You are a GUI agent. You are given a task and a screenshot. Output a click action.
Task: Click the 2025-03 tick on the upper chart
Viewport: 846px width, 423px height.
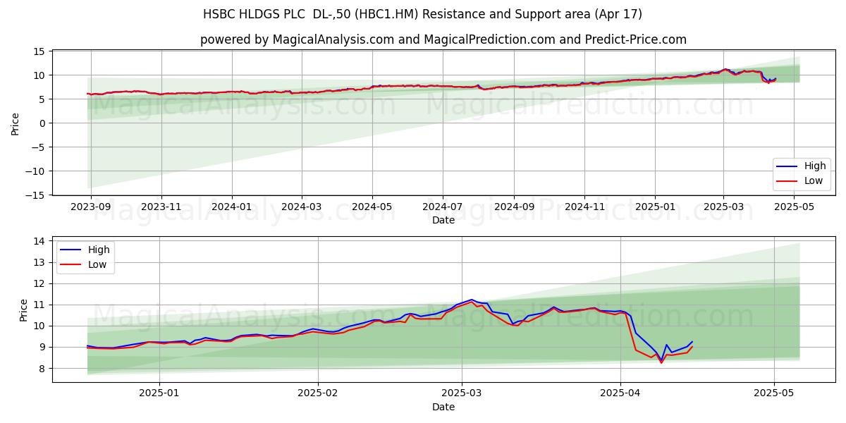point(723,207)
